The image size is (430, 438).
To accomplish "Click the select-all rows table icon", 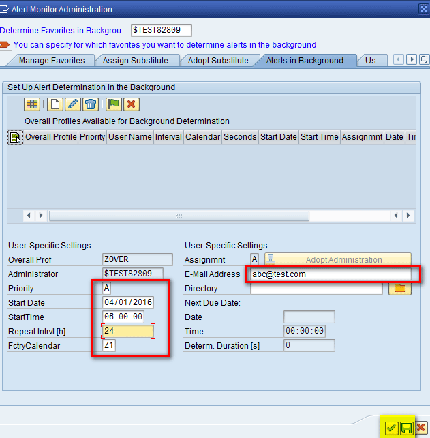I will [15, 137].
